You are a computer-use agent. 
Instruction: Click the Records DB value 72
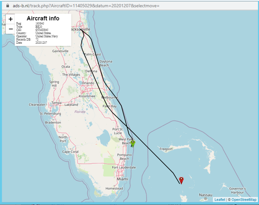[37, 40]
